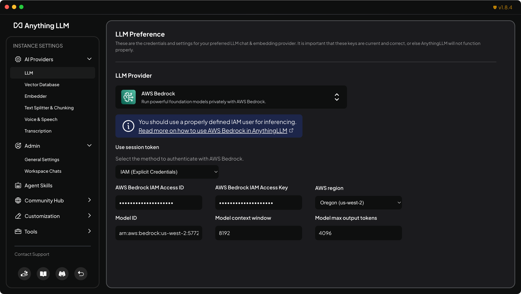Click the Agent Skills robot icon

(18, 185)
